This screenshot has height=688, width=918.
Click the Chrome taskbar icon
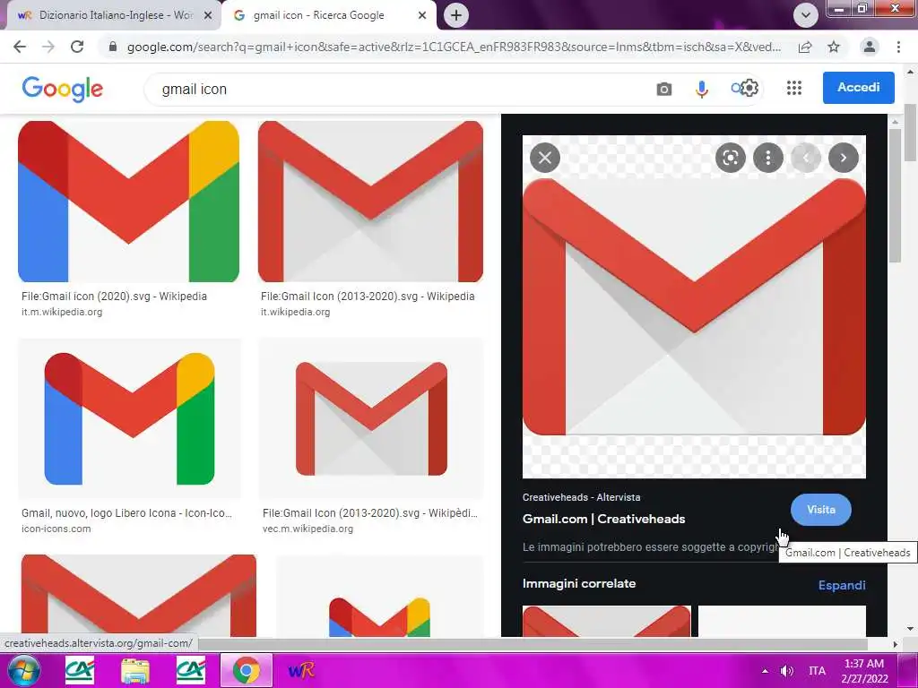(247, 670)
